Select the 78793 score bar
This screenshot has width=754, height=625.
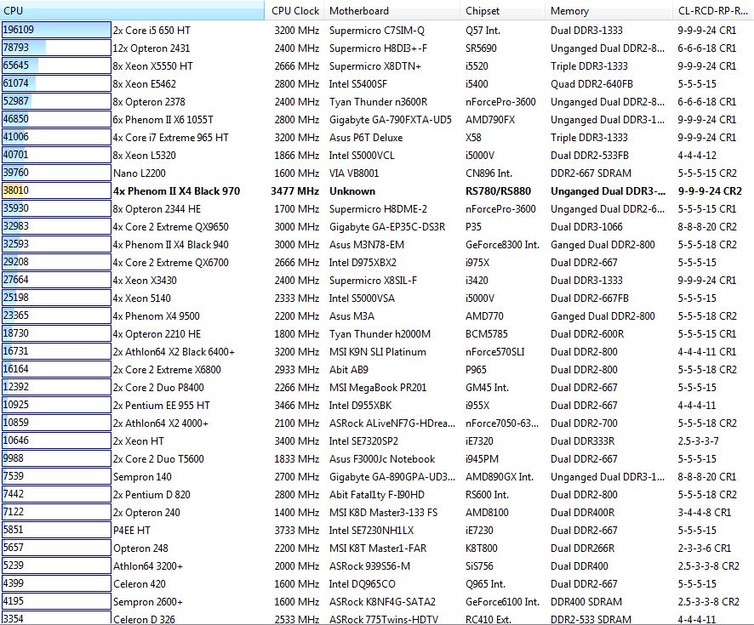point(56,48)
